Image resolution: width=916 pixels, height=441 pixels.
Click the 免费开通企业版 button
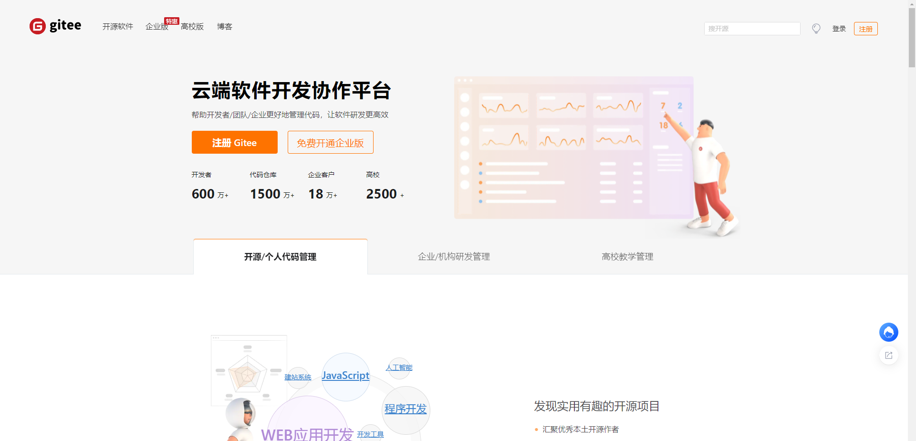pos(330,142)
